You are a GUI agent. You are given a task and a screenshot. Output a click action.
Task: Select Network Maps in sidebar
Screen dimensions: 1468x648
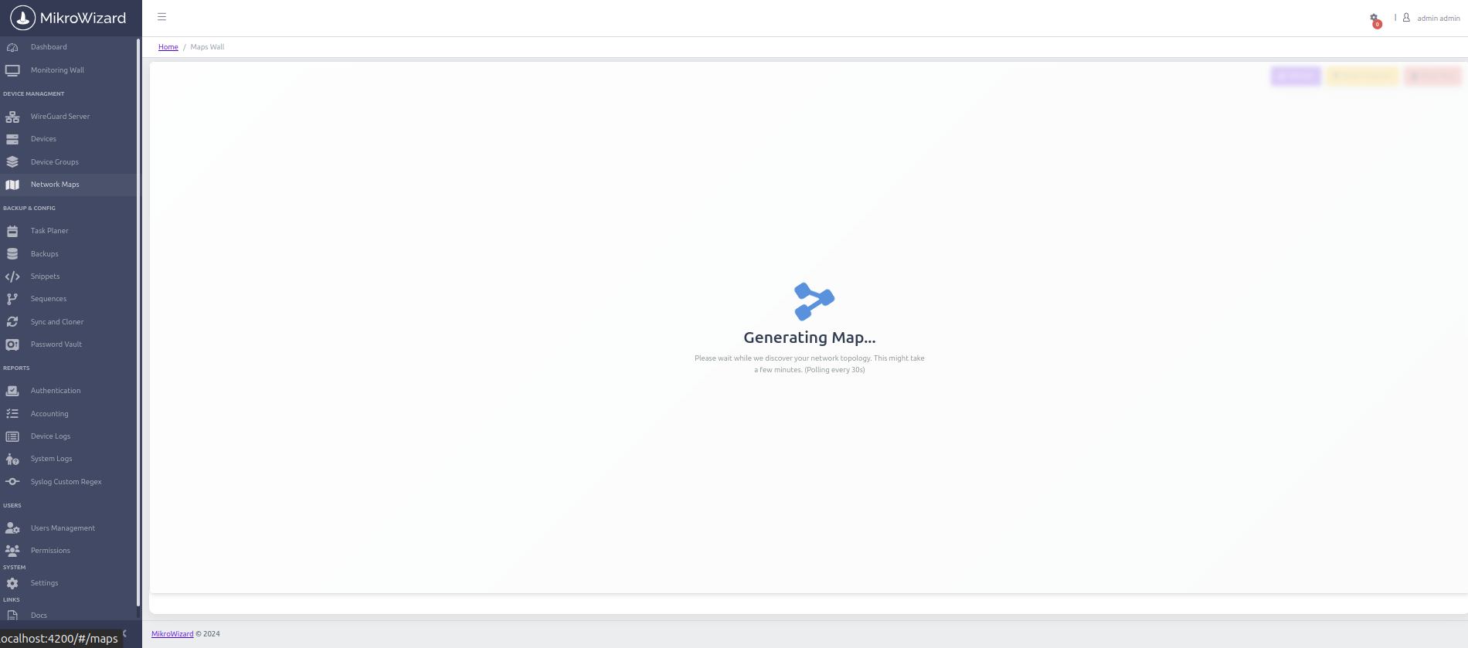click(x=55, y=185)
